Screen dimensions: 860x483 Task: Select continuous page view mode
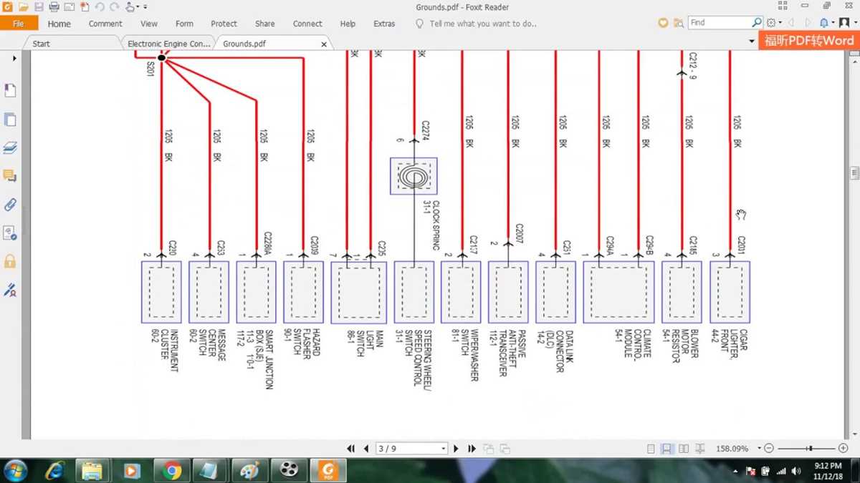click(666, 449)
